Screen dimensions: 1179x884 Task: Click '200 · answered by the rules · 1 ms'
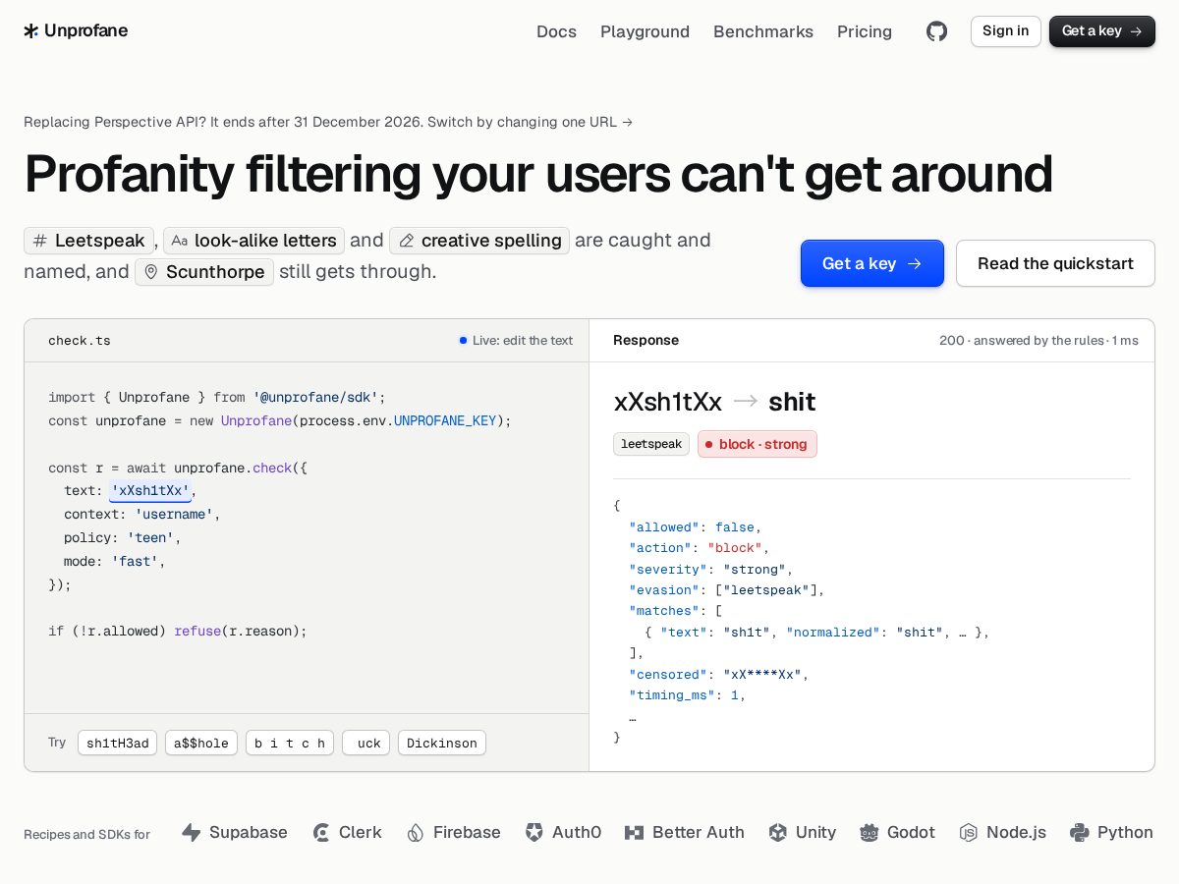(1039, 341)
